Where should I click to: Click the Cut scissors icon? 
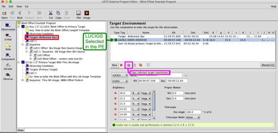coord(51,13)
